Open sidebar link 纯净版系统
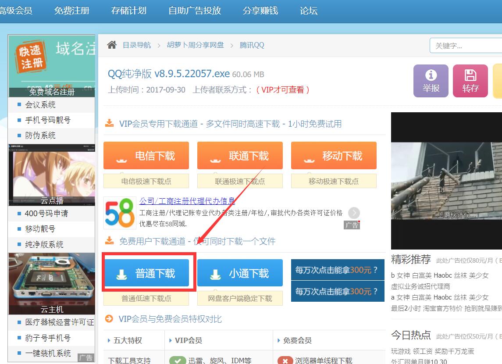Image resolution: width=502 pixels, height=364 pixels. (44, 245)
